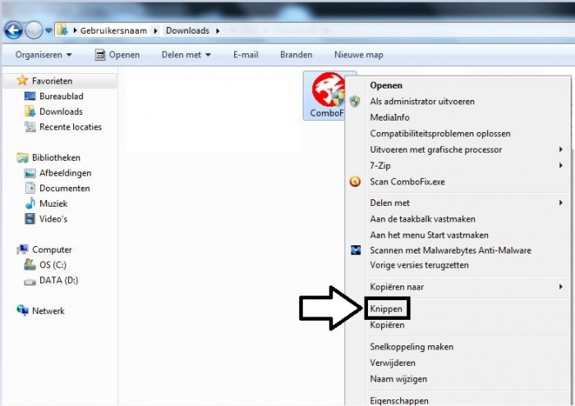Choose Aan het menu Start vastmaken

click(429, 235)
